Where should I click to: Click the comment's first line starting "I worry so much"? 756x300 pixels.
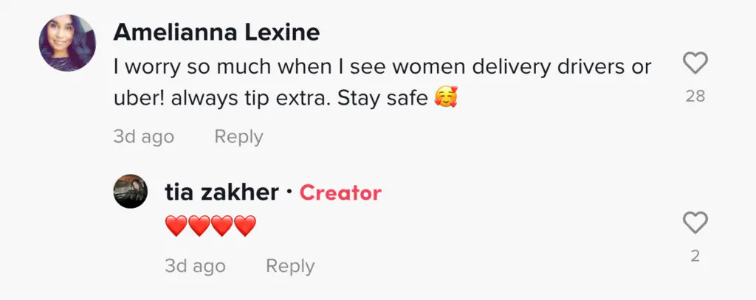(382, 67)
